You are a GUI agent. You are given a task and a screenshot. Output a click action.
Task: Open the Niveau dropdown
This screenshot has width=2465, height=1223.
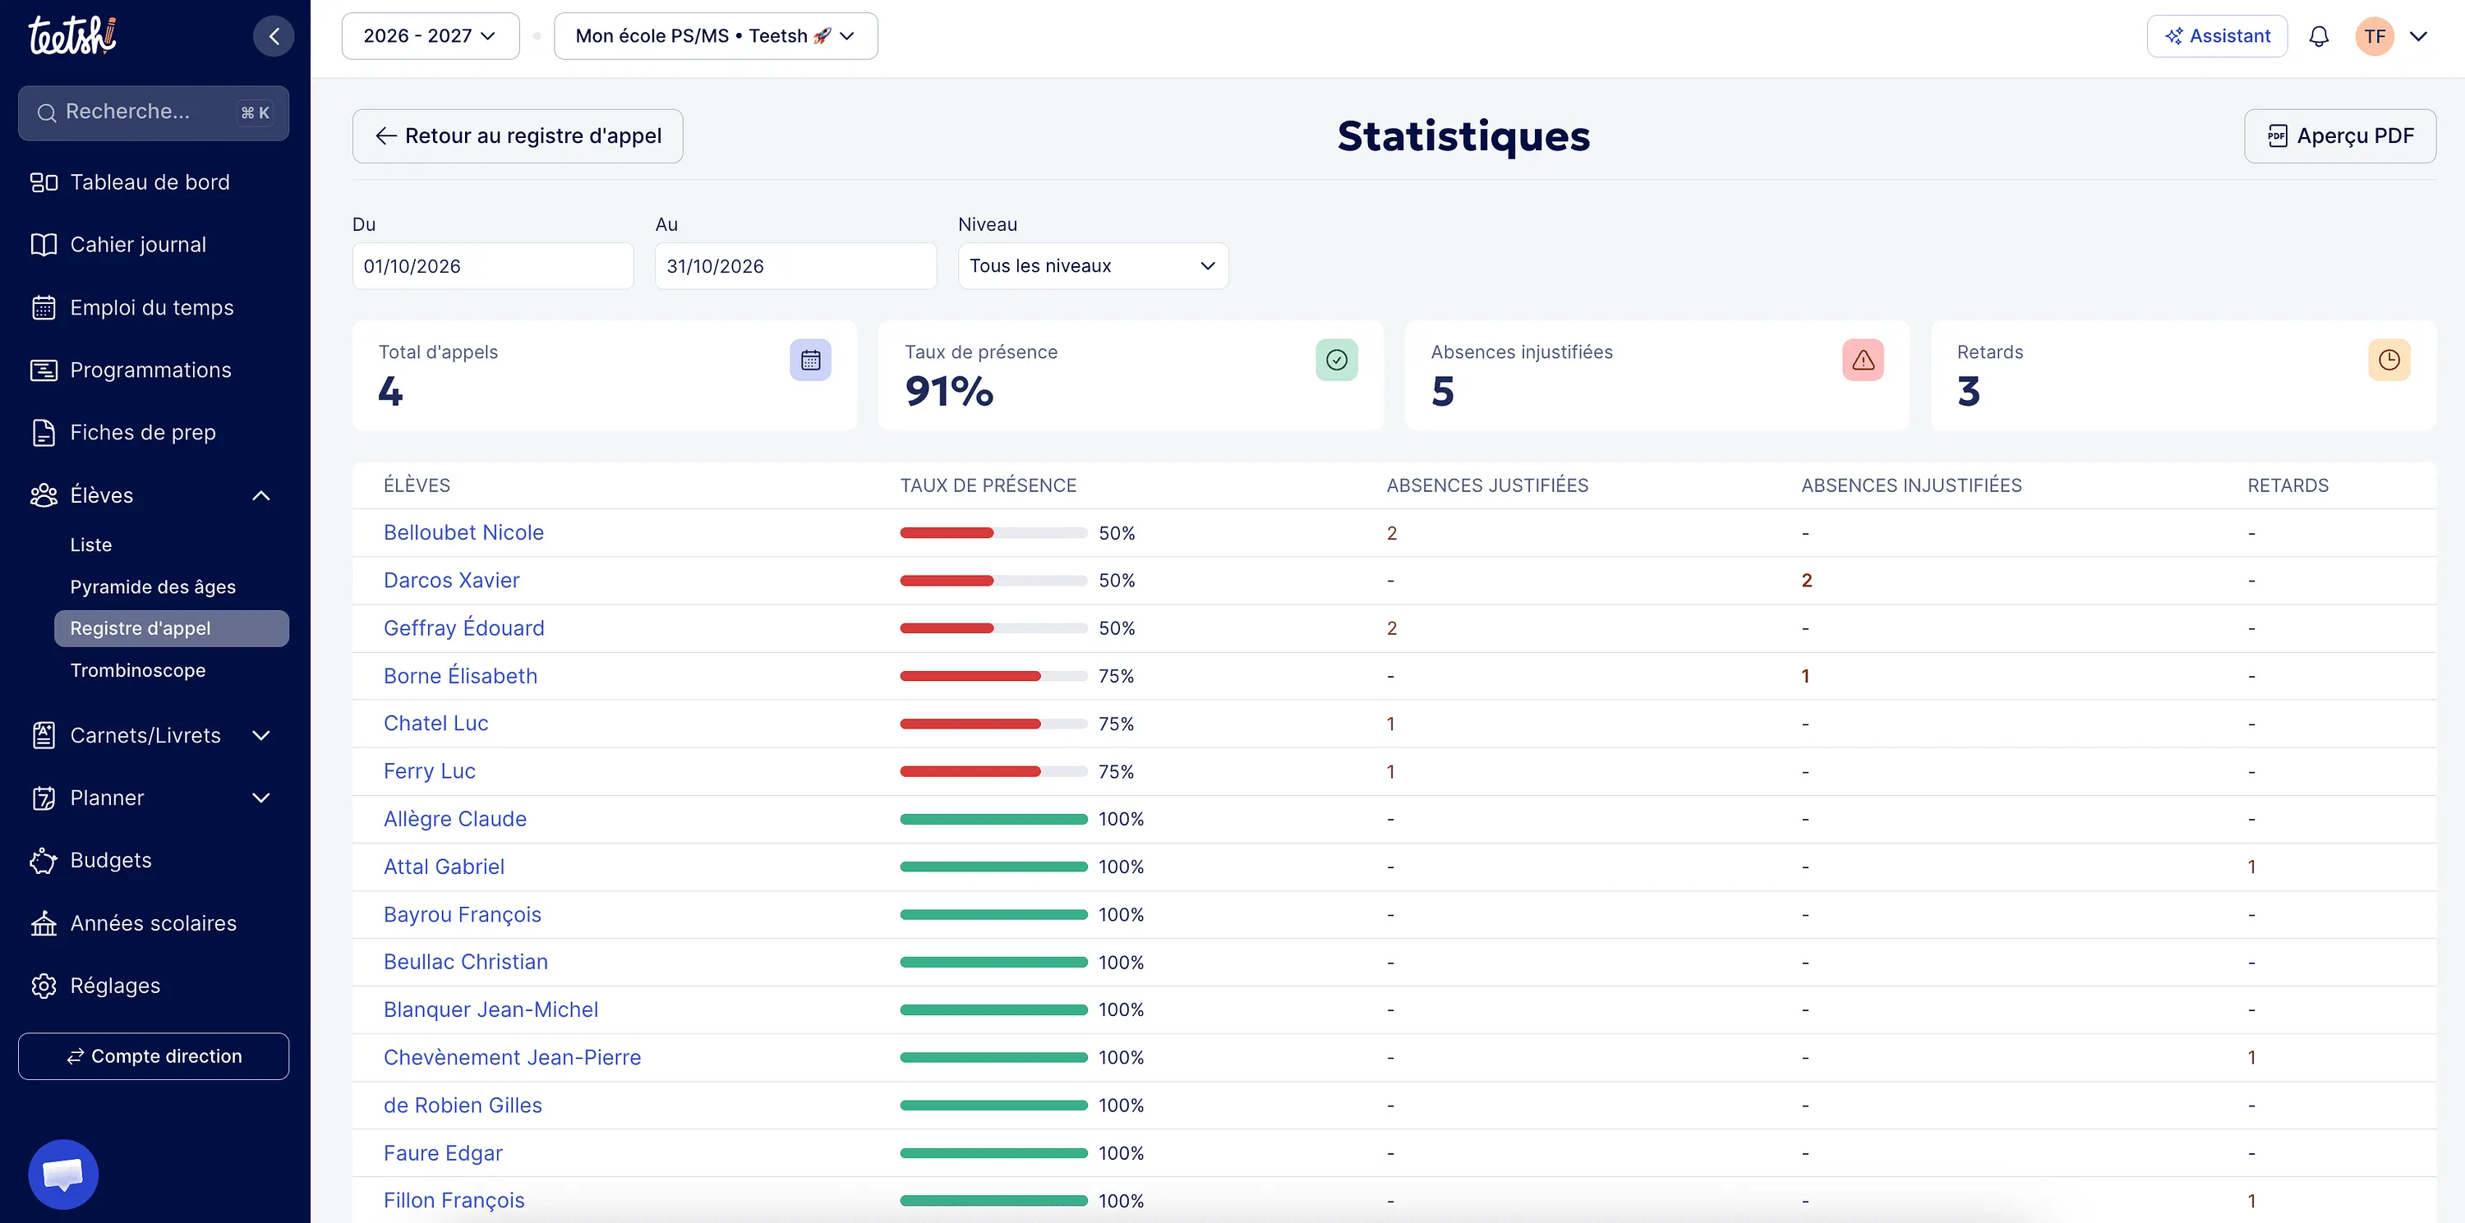pyautogui.click(x=1093, y=266)
